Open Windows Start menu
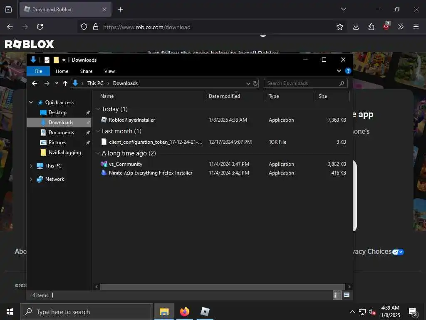Viewport: 426px width, 320px height. 10,312
